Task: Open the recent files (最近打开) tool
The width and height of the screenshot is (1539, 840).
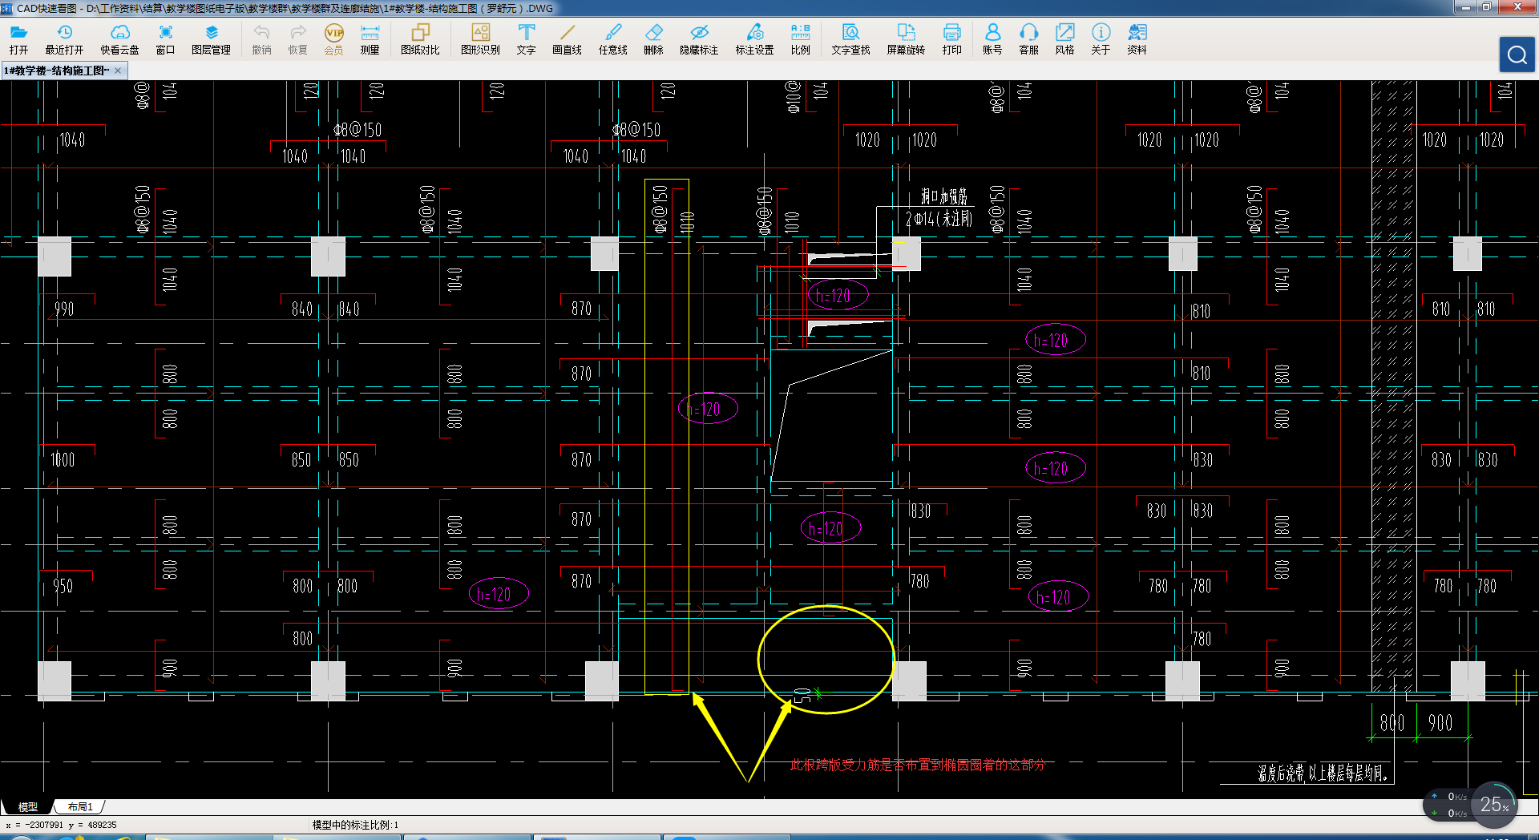Action: [x=64, y=39]
